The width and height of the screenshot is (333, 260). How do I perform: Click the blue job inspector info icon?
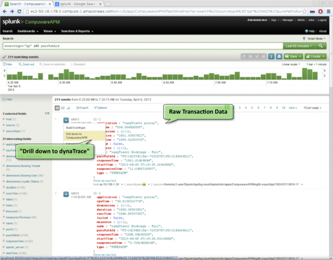pyautogui.click(x=271, y=57)
